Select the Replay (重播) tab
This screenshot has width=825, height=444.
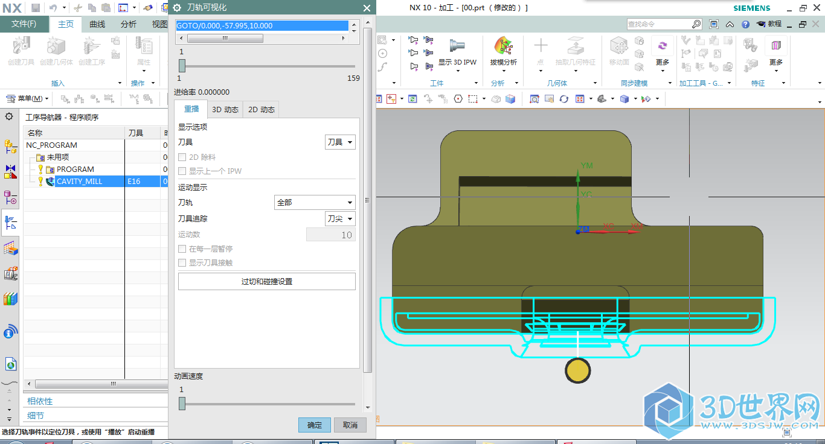(191, 109)
